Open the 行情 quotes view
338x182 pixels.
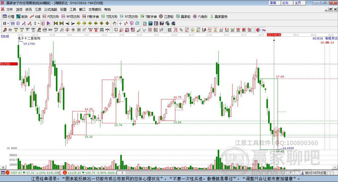[x=8, y=17]
